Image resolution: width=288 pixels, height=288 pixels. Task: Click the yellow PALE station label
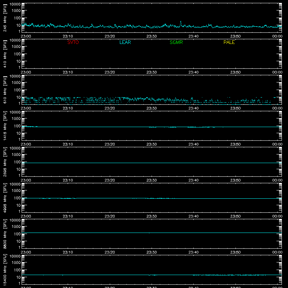click(x=229, y=42)
